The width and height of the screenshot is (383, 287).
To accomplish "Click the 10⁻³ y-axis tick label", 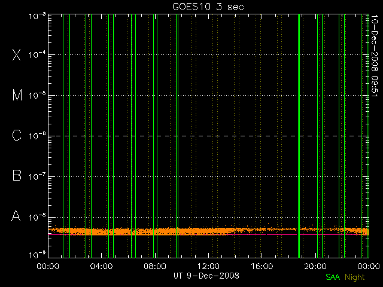I will (37, 16).
